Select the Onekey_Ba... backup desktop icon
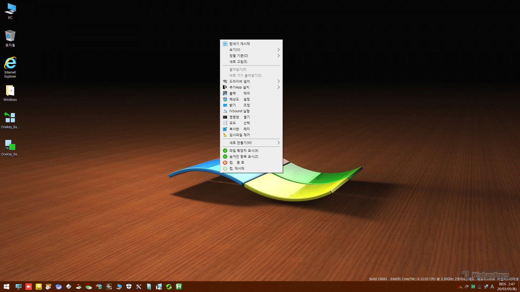520x292 pixels. pyautogui.click(x=10, y=120)
